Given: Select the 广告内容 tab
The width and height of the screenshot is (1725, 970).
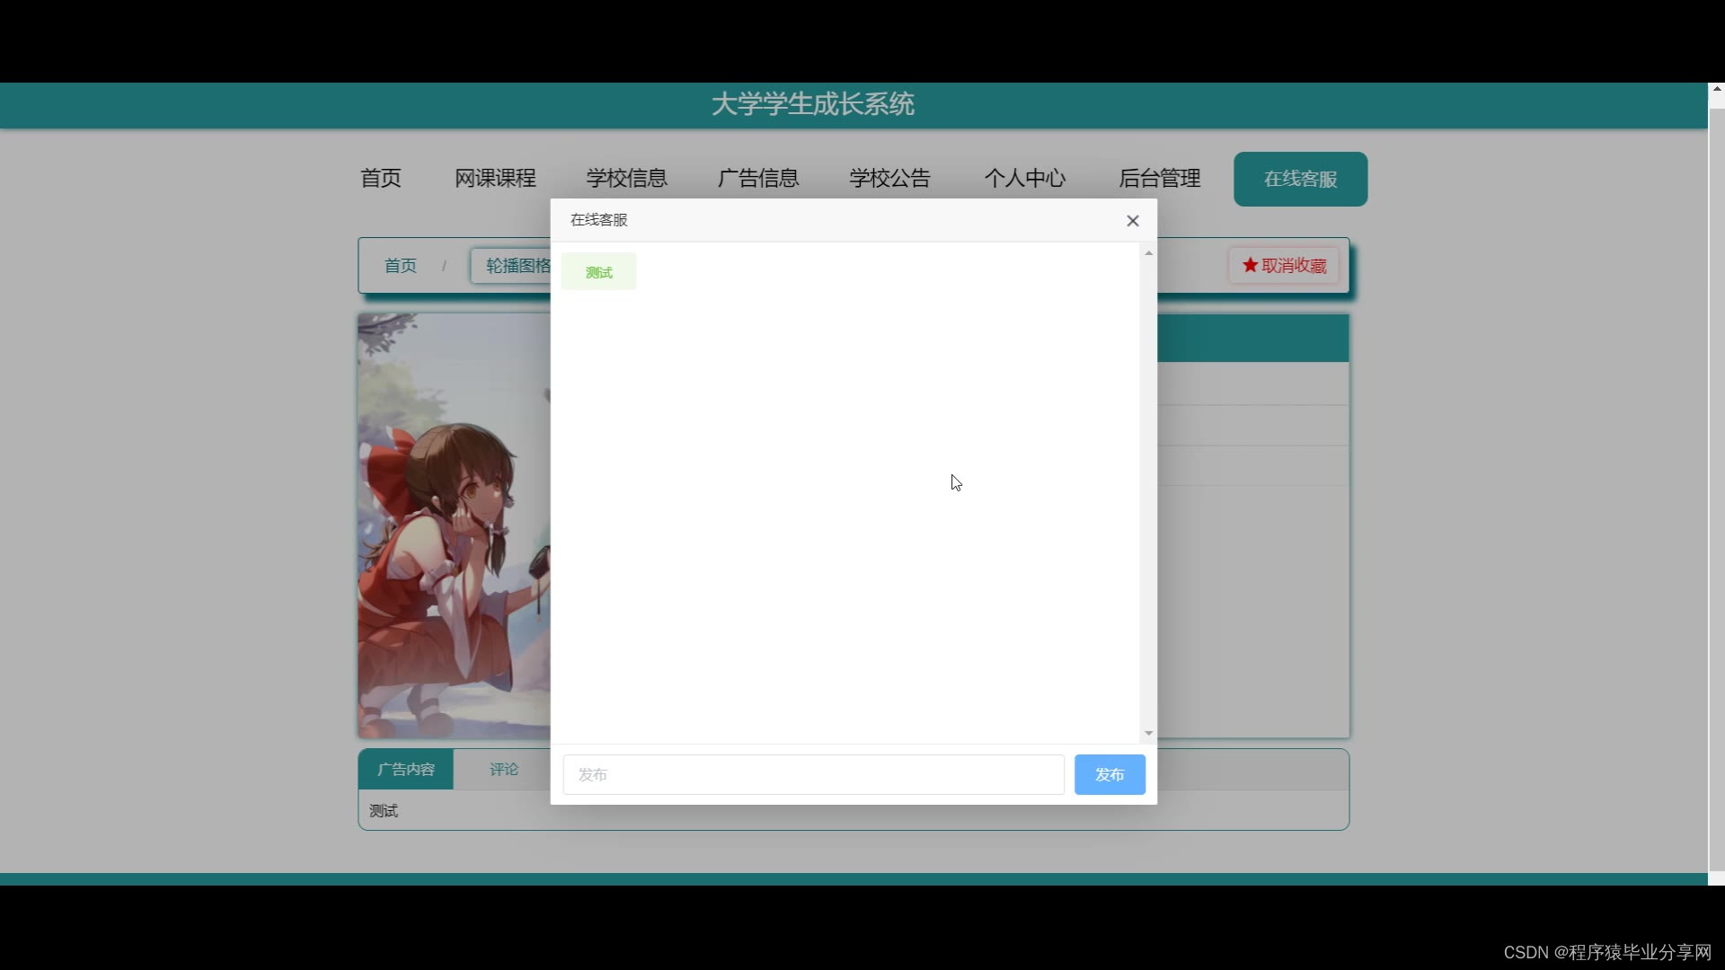Looking at the screenshot, I should tap(406, 770).
